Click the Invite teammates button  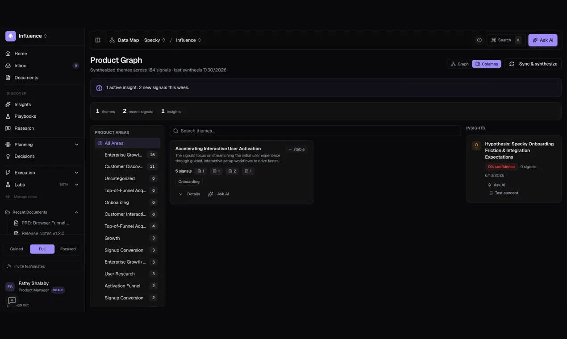[42, 266]
